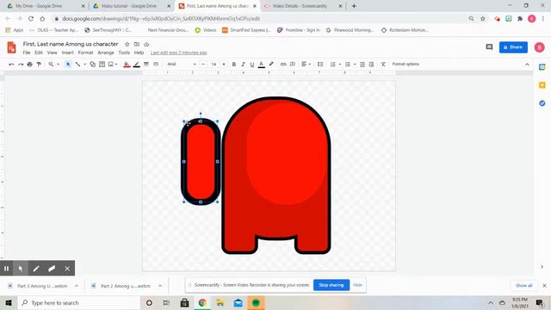Collapse the menus with toolbar chevron
This screenshot has height=310, width=551.
pos(527,65)
